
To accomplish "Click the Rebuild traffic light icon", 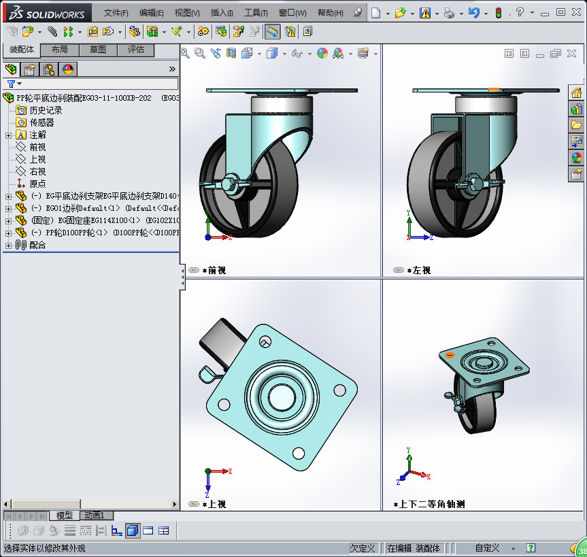I will (499, 13).
